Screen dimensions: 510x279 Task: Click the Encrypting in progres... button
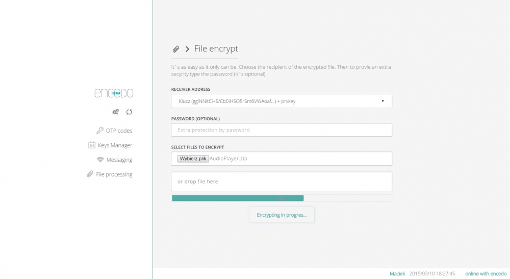click(282, 215)
